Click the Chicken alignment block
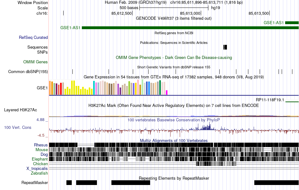Image resolution: width=299 pixels, height=190 pixels. coord(216,164)
